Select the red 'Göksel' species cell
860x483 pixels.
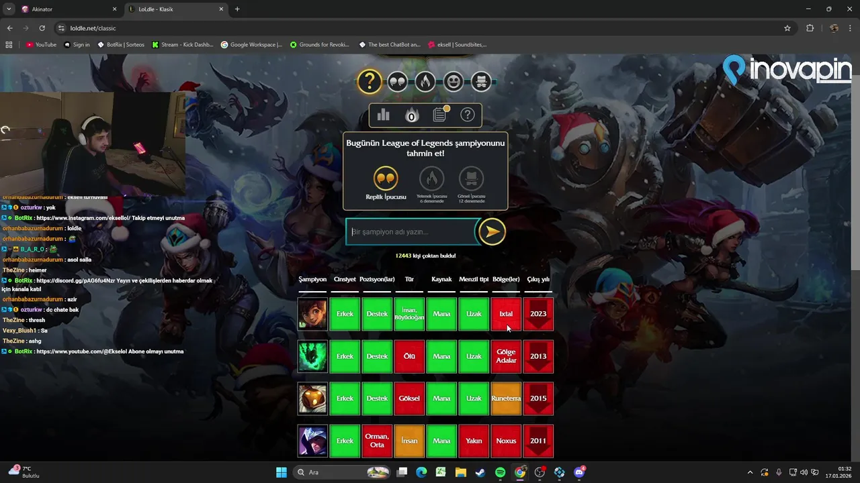[x=409, y=398]
